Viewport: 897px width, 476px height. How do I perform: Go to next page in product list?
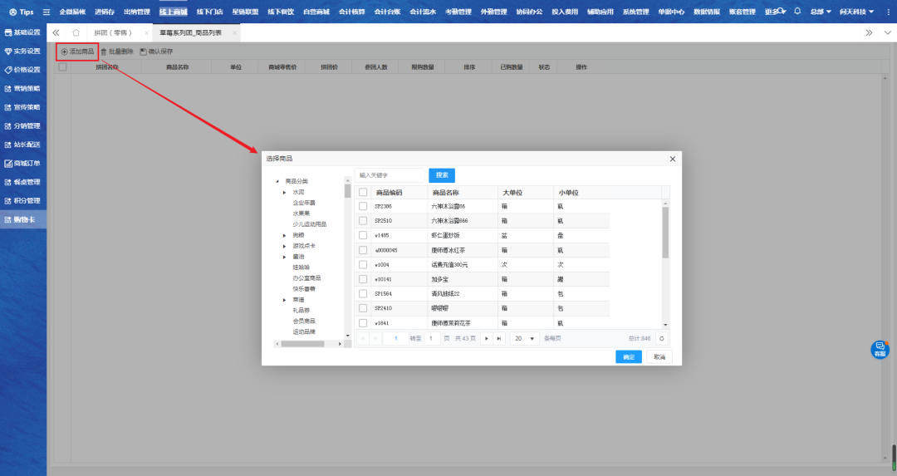point(486,338)
